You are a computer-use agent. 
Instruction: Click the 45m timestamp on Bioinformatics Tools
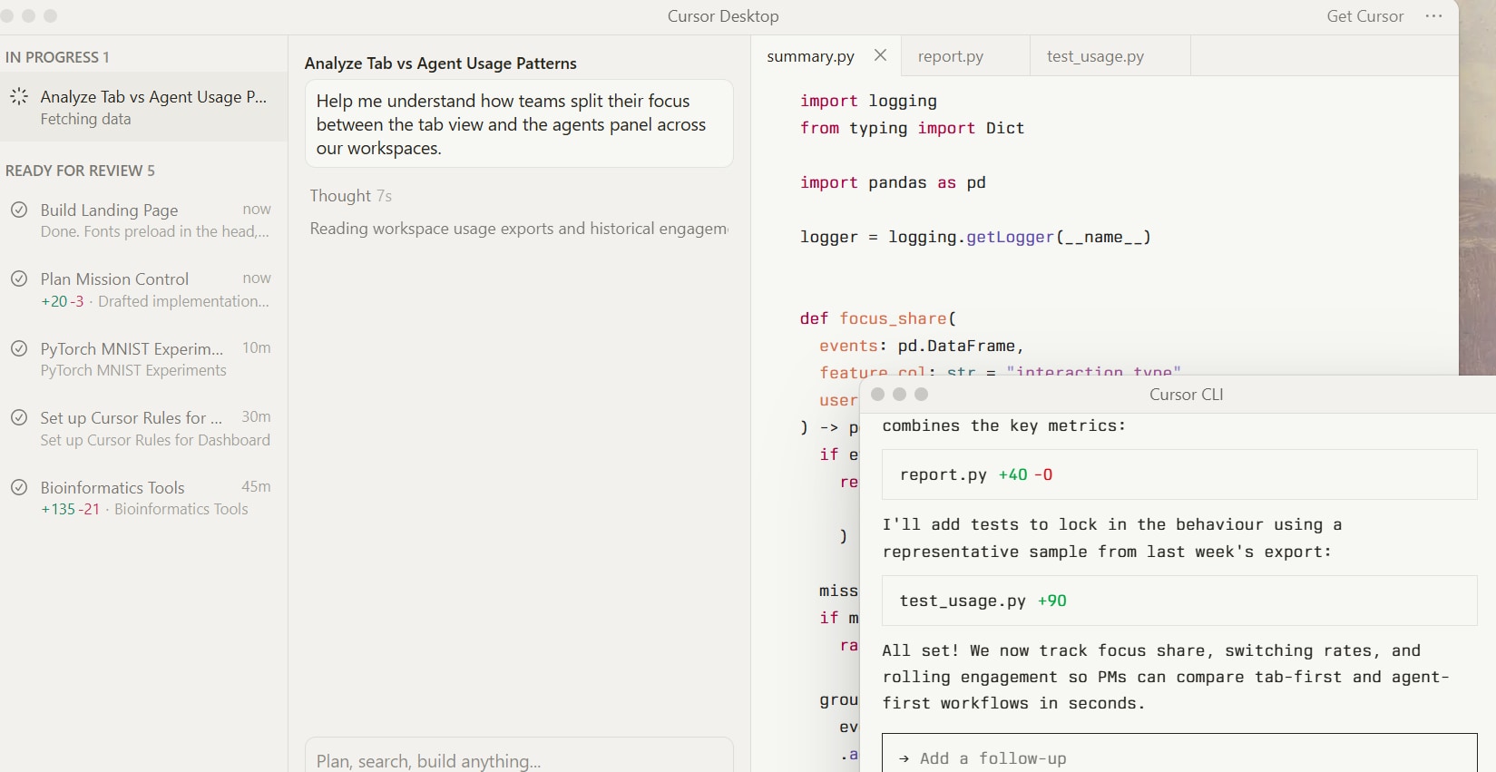pyautogui.click(x=256, y=486)
